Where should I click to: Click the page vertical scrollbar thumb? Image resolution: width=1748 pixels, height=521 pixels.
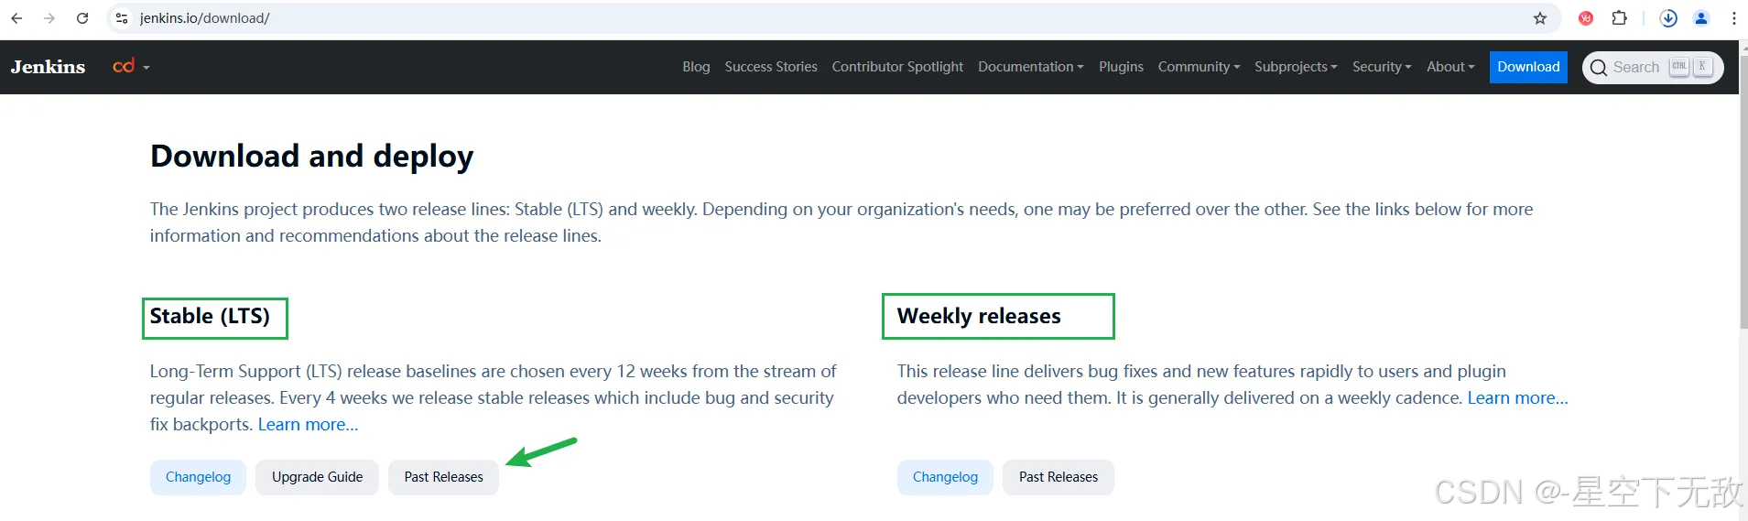tap(1743, 191)
